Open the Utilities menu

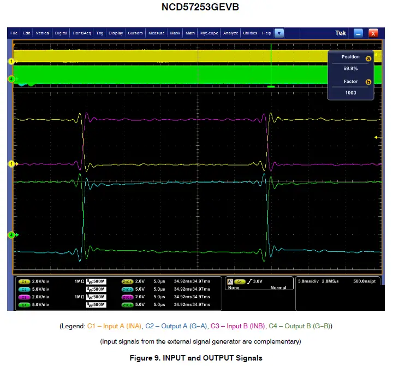click(x=250, y=33)
